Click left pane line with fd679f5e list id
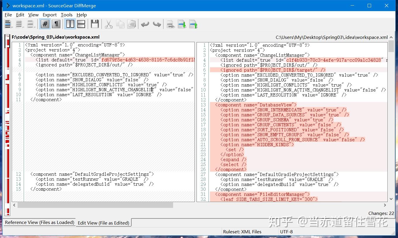This screenshot has height=238, width=398. click(x=110, y=60)
